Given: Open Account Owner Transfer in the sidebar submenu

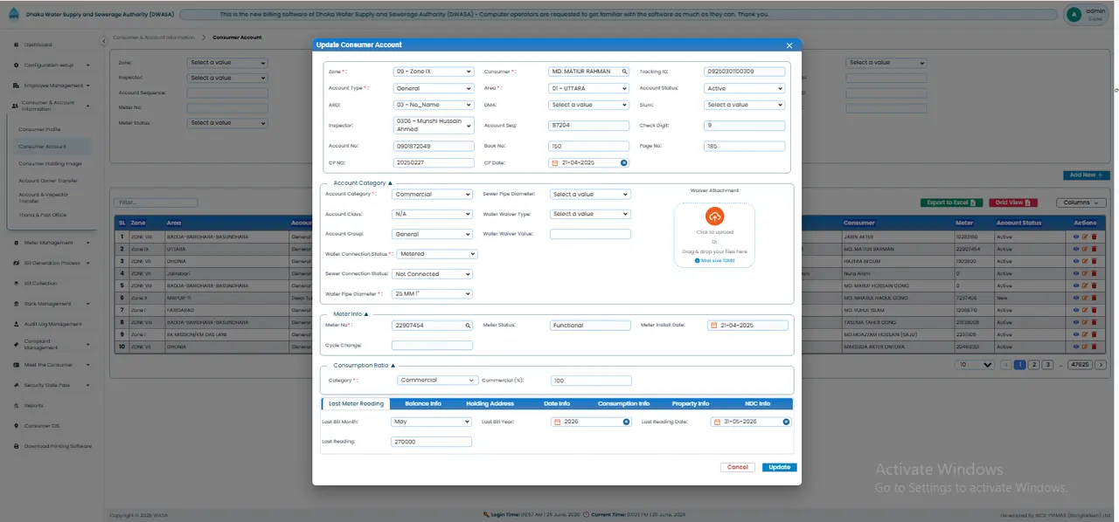Looking at the screenshot, I should (50, 181).
